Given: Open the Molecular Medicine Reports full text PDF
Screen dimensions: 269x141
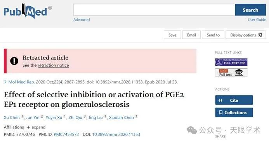Looking at the screenshot, I should point(231,62).
